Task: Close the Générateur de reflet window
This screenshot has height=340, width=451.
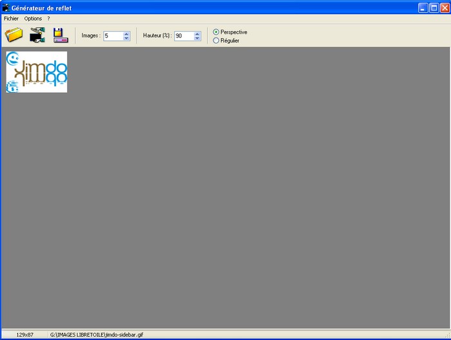Action: [445, 8]
